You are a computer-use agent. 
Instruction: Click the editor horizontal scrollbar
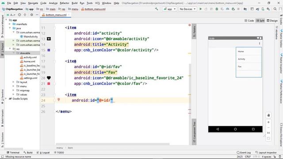pos(113,144)
